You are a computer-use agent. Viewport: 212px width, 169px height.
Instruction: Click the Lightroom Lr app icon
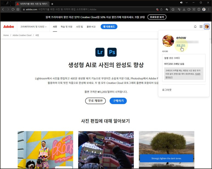(100, 52)
